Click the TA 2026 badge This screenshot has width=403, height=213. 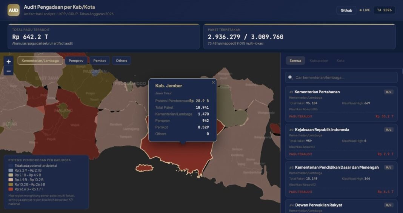pyautogui.click(x=384, y=10)
